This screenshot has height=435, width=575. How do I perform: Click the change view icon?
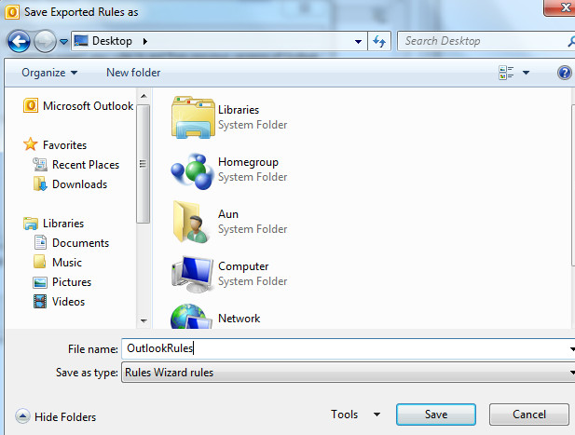[506, 73]
